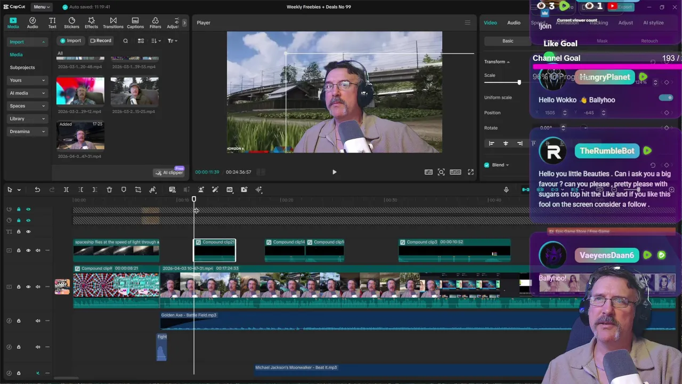Show more toolbar categories with the right arrow
The width and height of the screenshot is (682, 384).
click(x=184, y=23)
